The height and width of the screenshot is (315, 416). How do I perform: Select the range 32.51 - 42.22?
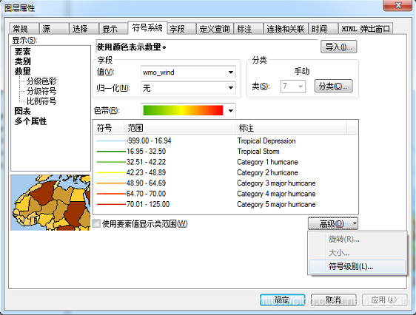click(146, 162)
